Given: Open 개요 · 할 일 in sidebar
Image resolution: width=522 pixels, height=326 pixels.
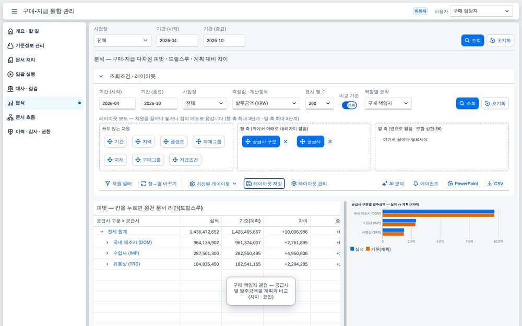Looking at the screenshot, I should tap(44, 31).
